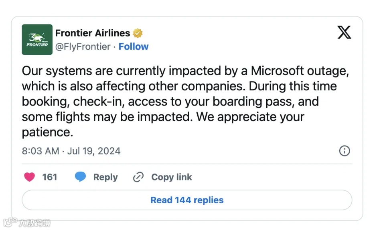385x230 pixels.
Task: Click the watermark logo icon at bottom-left
Action: click(x=10, y=222)
